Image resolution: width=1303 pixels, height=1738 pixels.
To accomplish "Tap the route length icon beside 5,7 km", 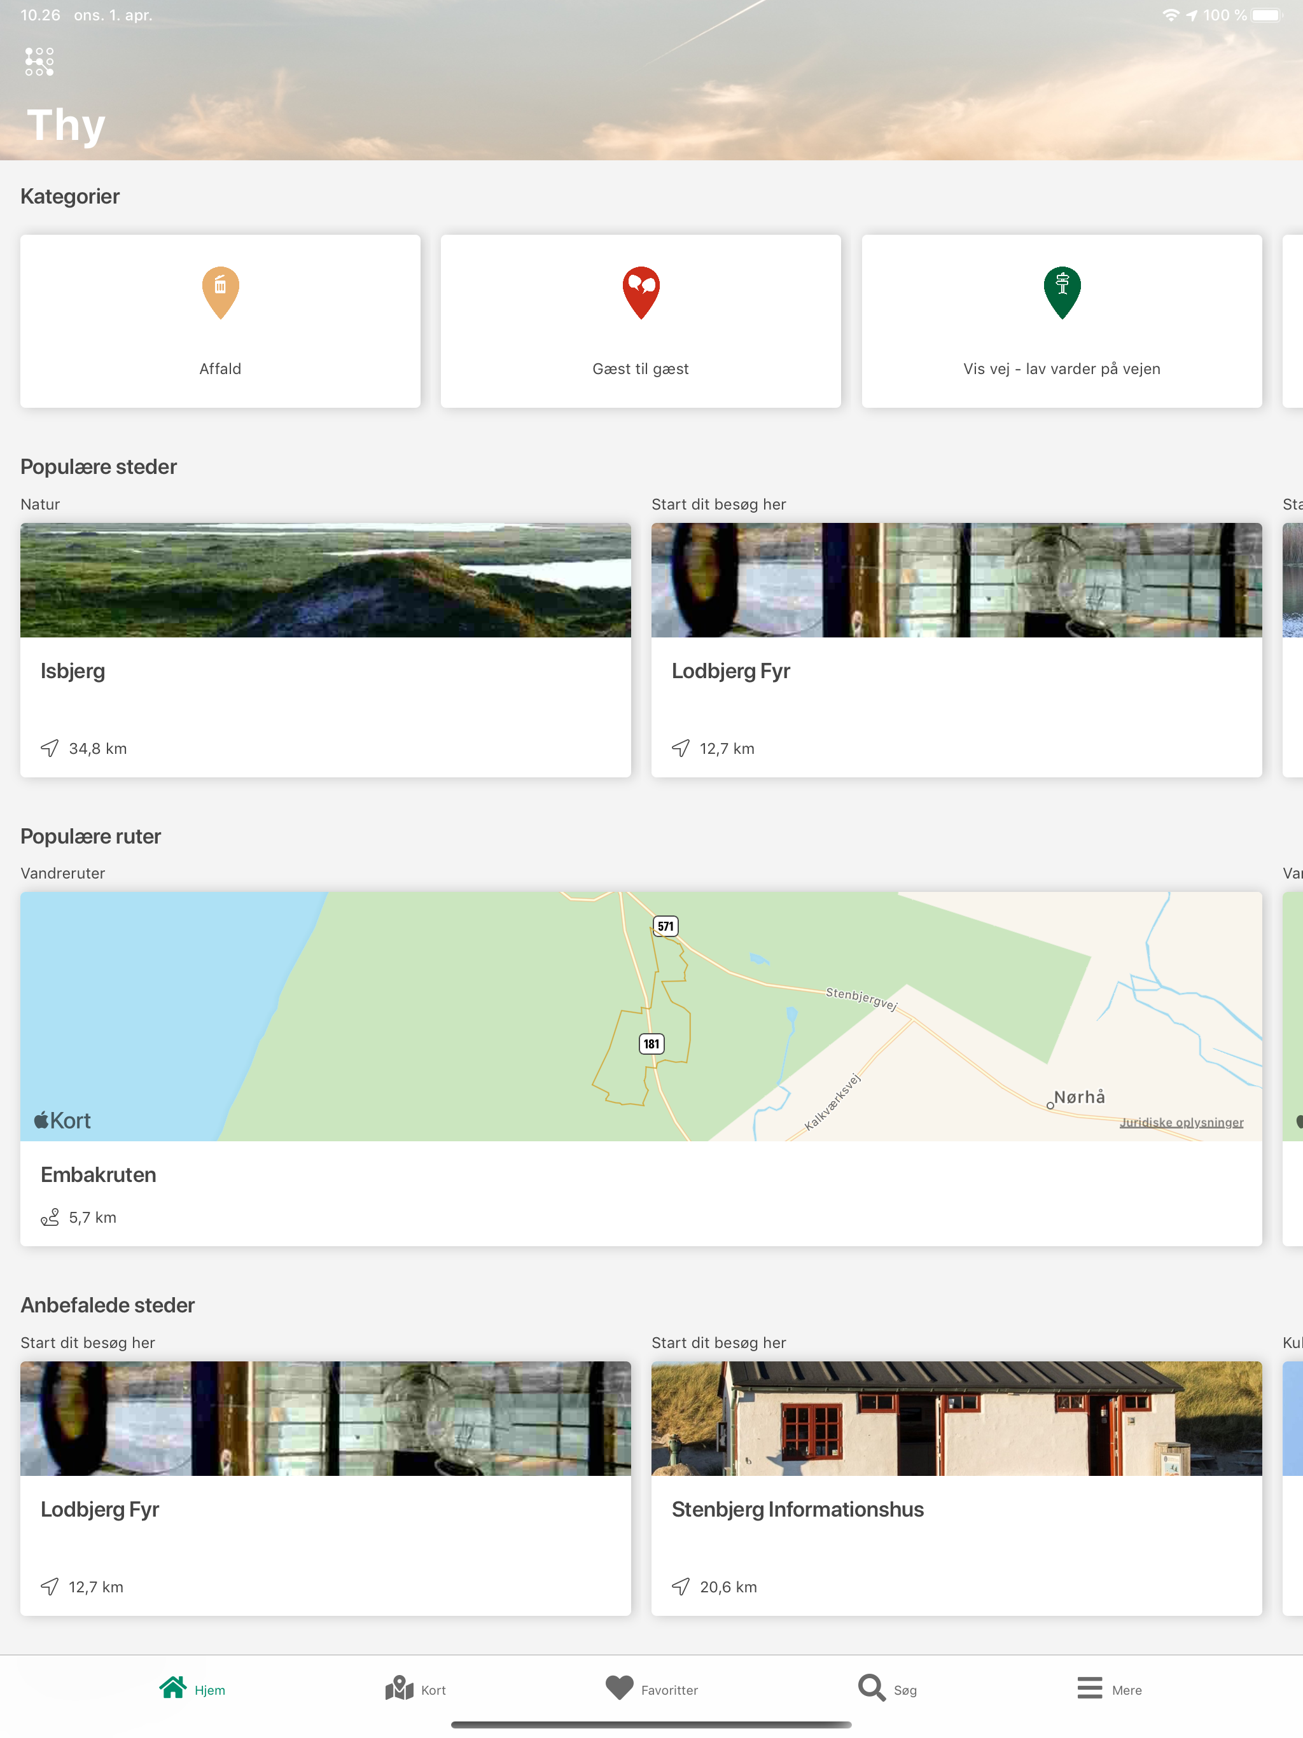I will 50,1217.
